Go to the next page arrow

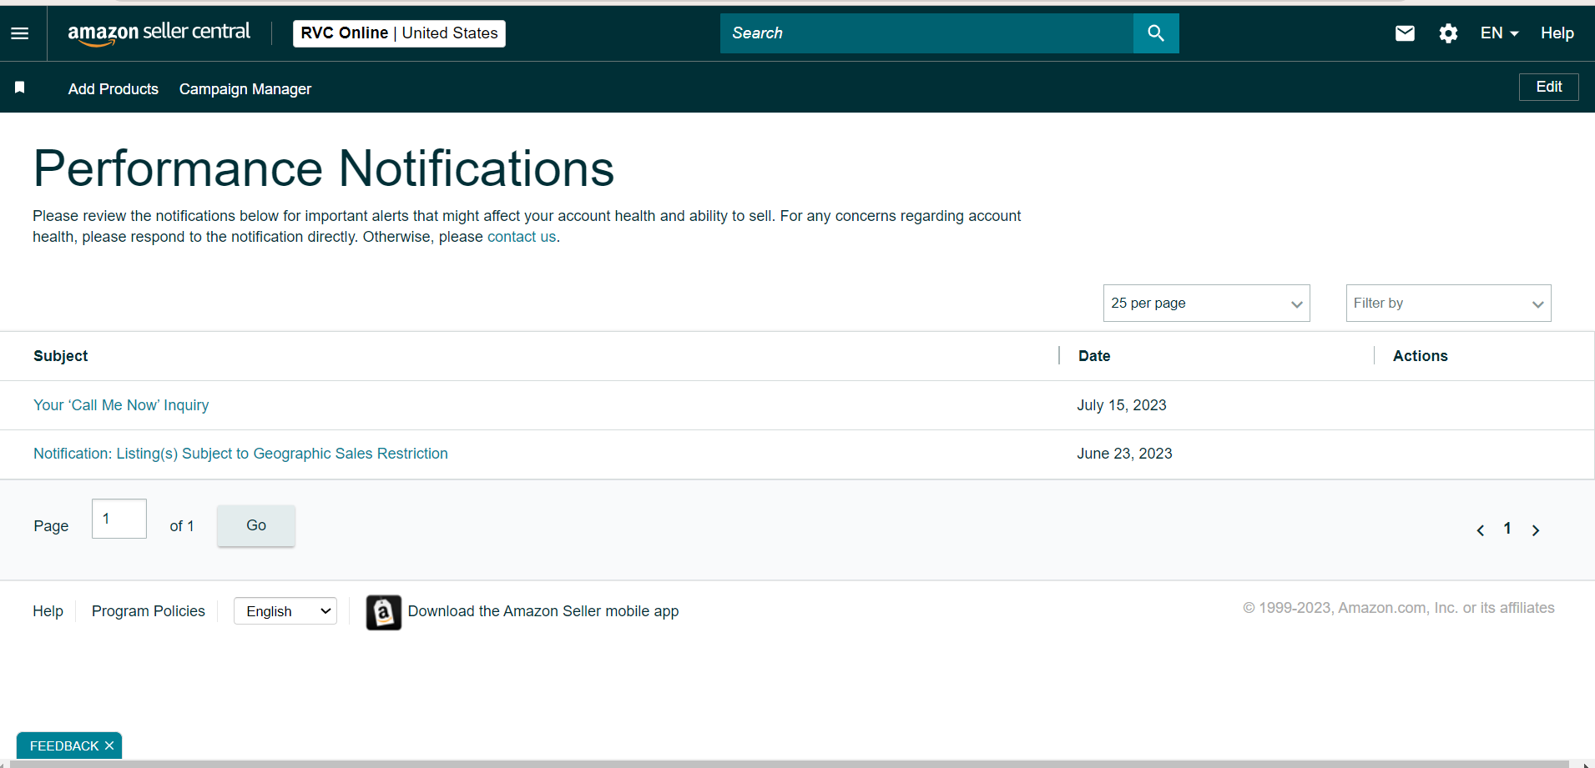[x=1536, y=530]
